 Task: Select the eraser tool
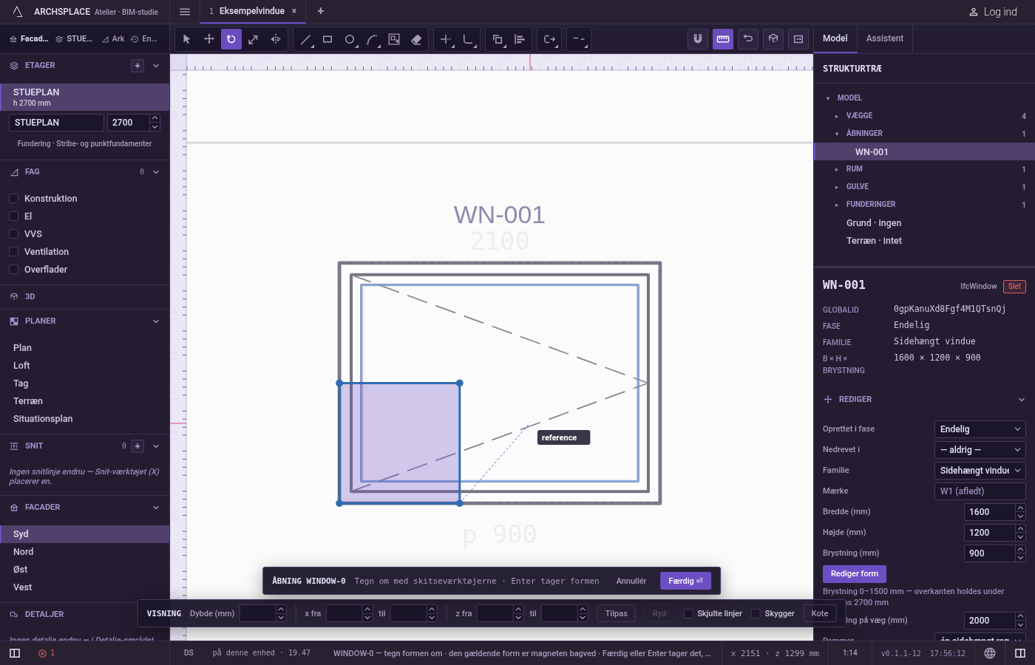pos(416,39)
